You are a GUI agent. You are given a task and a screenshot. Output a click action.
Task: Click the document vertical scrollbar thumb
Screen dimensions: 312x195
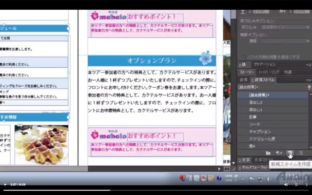pyautogui.click(x=234, y=14)
